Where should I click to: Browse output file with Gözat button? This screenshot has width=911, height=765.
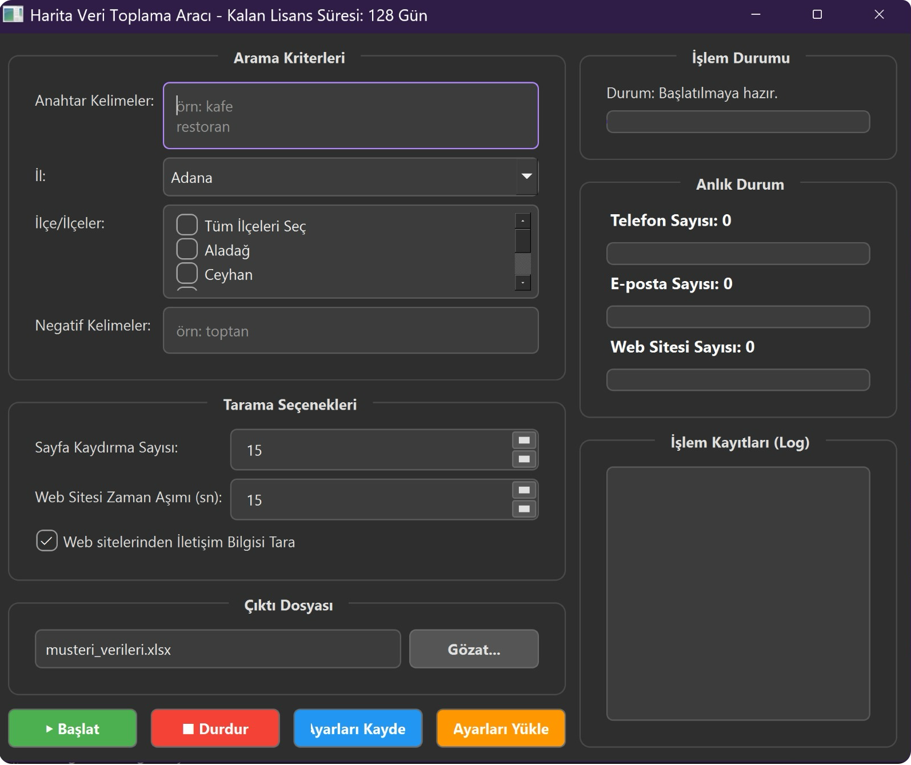[x=474, y=649]
